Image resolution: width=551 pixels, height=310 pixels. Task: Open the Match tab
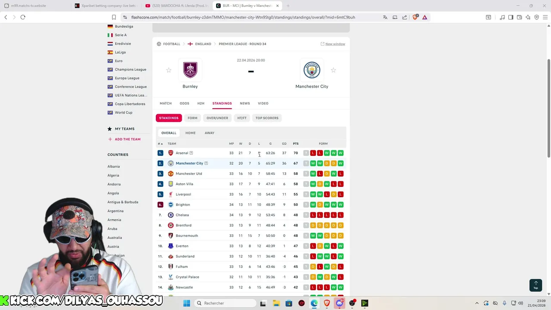(166, 103)
